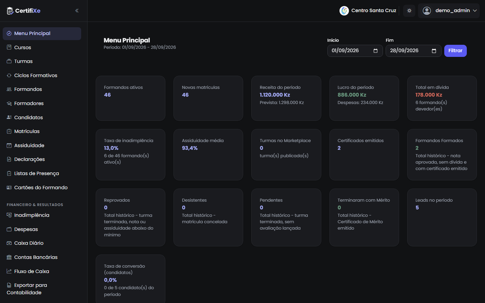Click the Lucro do período value 886.000 Kz

(x=352, y=95)
